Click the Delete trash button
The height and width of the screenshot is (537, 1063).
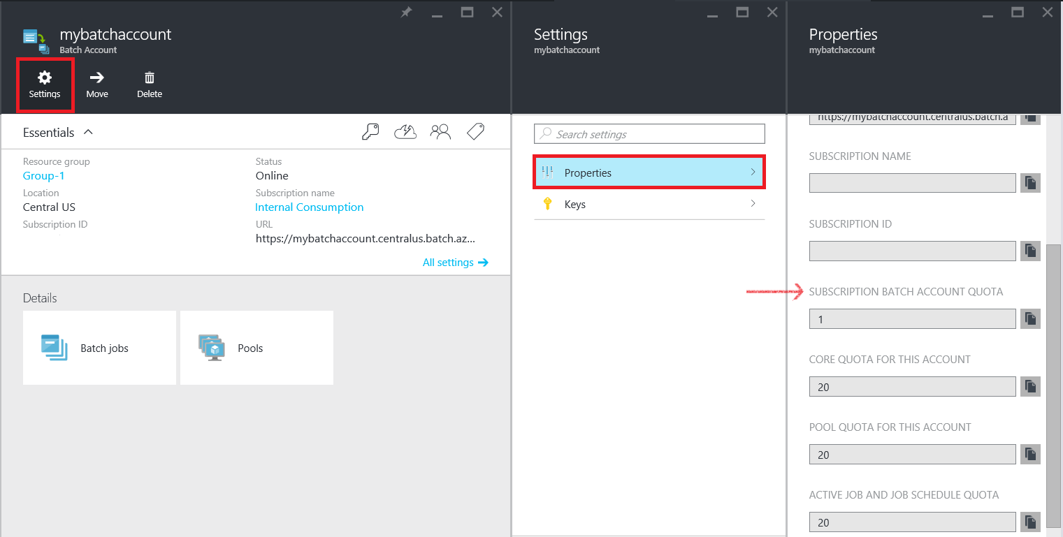pyautogui.click(x=150, y=85)
